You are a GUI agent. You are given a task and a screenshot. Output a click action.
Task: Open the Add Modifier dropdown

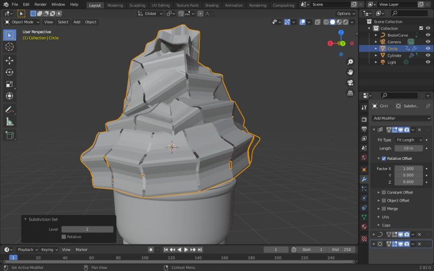401,118
